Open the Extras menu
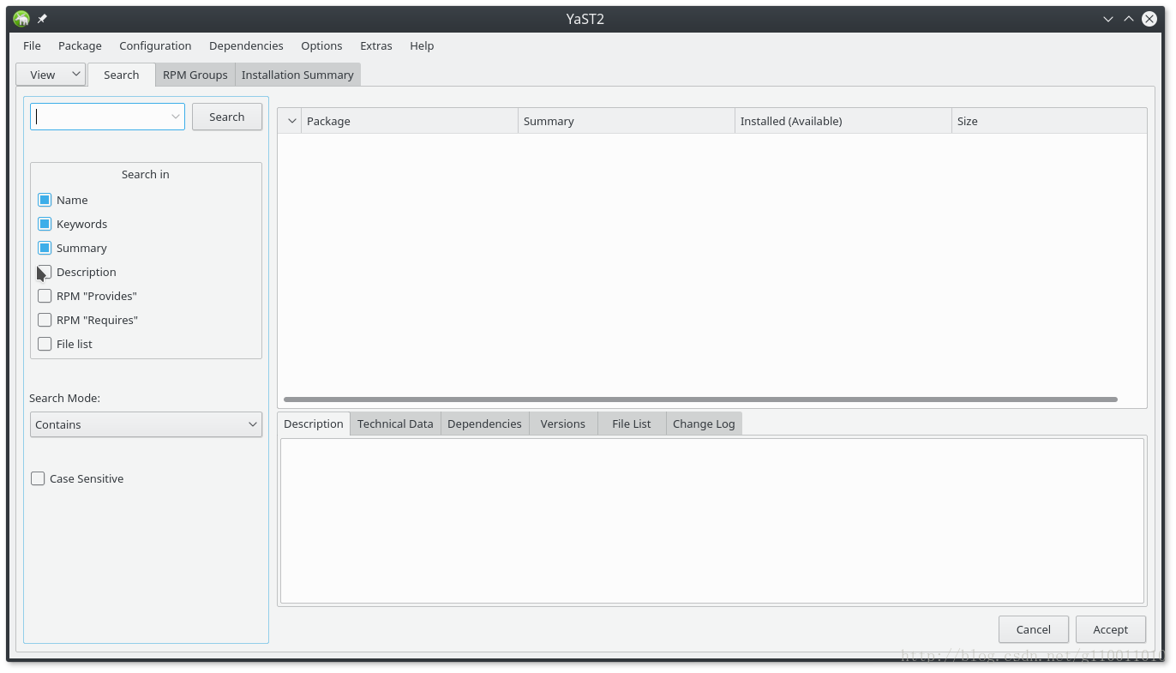 pos(376,45)
